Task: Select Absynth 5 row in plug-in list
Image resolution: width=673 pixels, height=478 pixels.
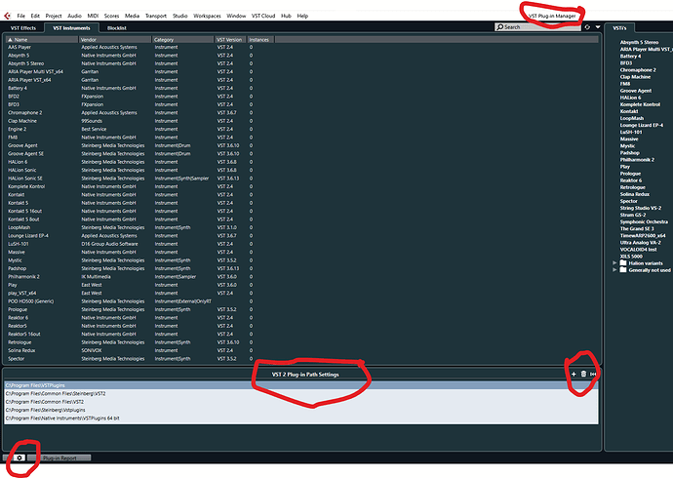Action: pyautogui.click(x=19, y=56)
